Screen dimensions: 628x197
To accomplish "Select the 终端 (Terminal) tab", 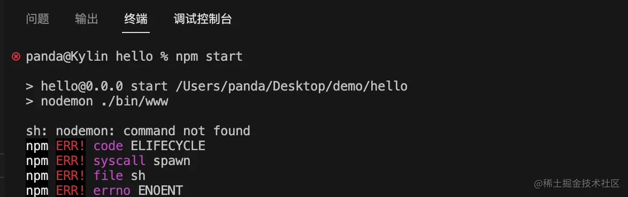I will [x=136, y=19].
